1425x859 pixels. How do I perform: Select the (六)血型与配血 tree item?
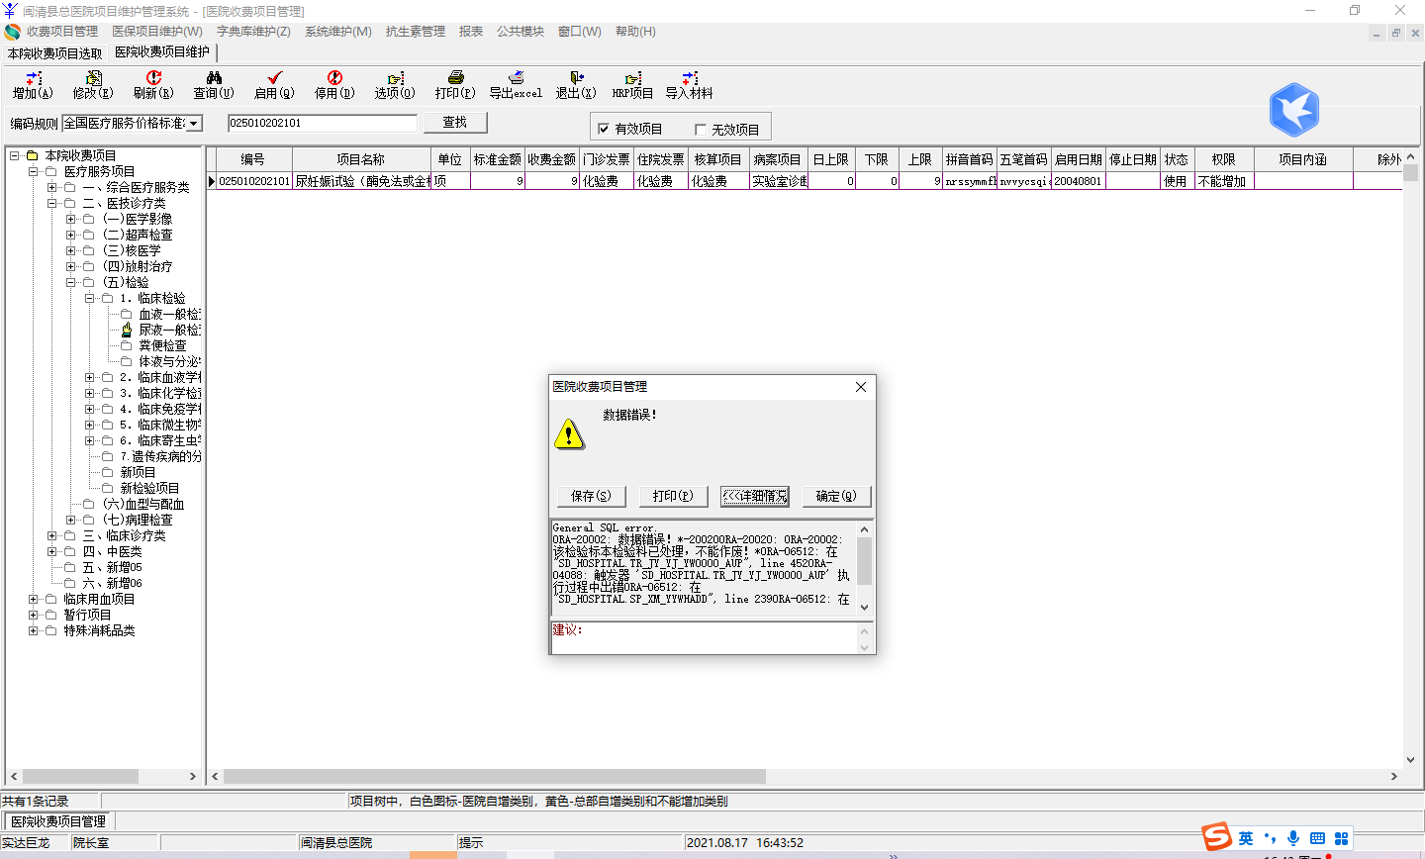tap(143, 504)
